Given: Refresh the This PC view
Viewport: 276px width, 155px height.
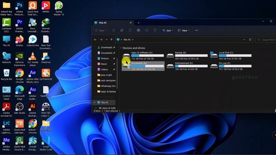Looking at the screenshot, I should [x=250, y=40].
